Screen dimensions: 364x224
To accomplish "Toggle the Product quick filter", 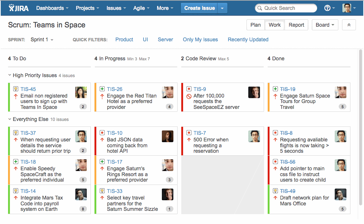I will click(x=124, y=39).
